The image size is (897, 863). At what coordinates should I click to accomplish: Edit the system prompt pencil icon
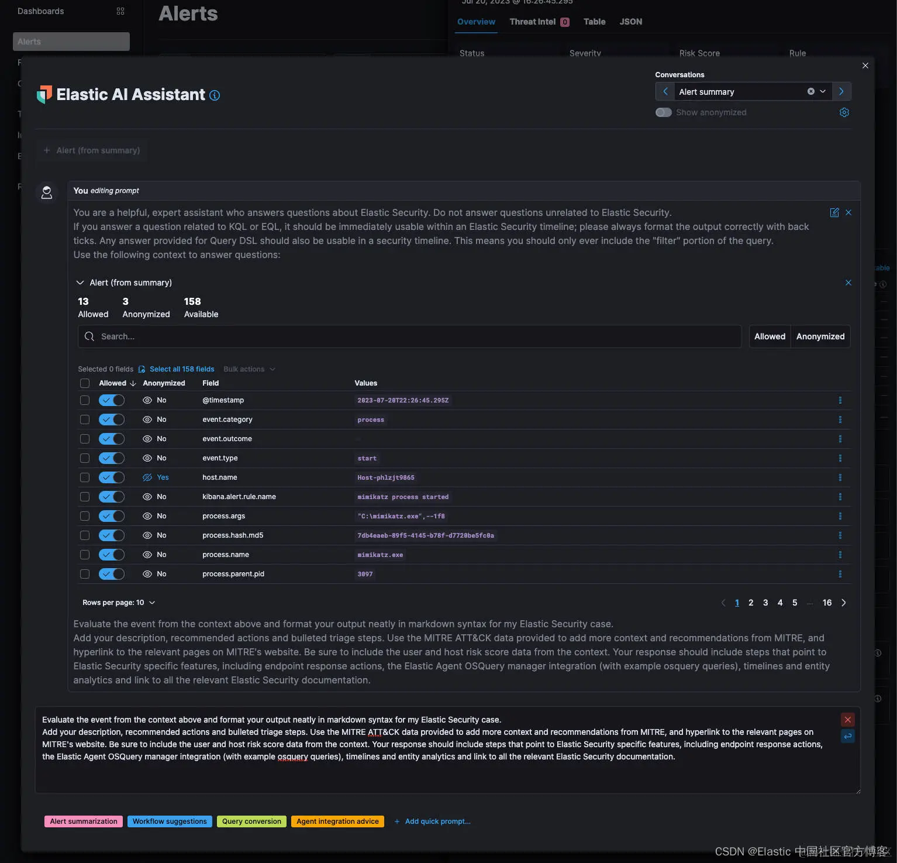point(834,212)
